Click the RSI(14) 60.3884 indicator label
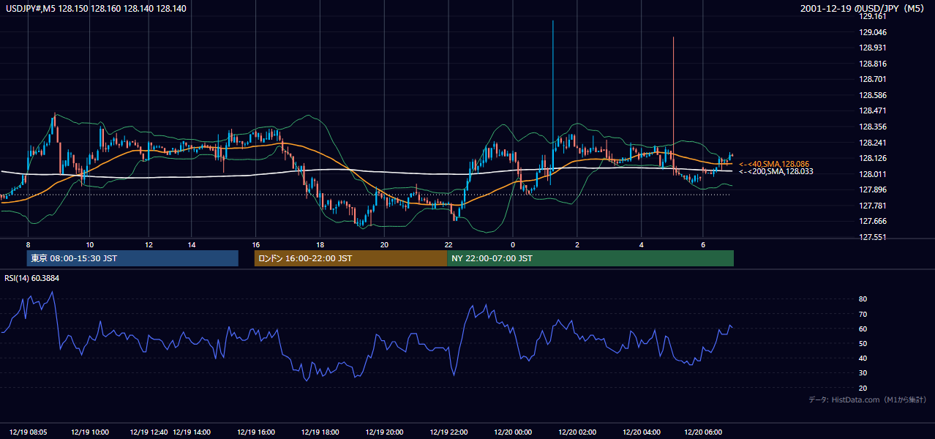 [x=32, y=277]
